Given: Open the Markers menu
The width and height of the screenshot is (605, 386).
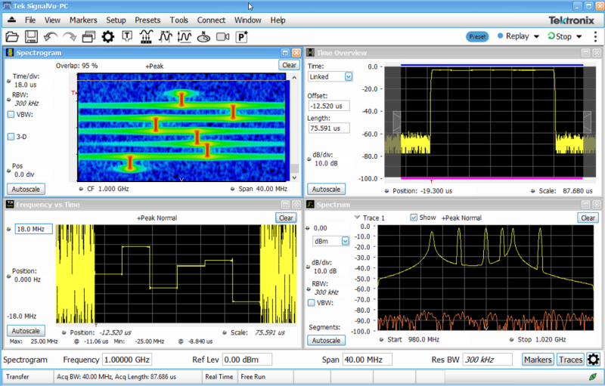Looking at the screenshot, I should tap(83, 20).
